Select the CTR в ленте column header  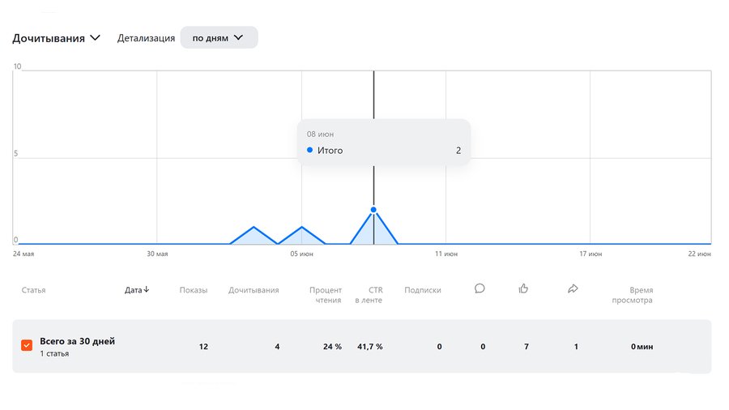tap(369, 295)
